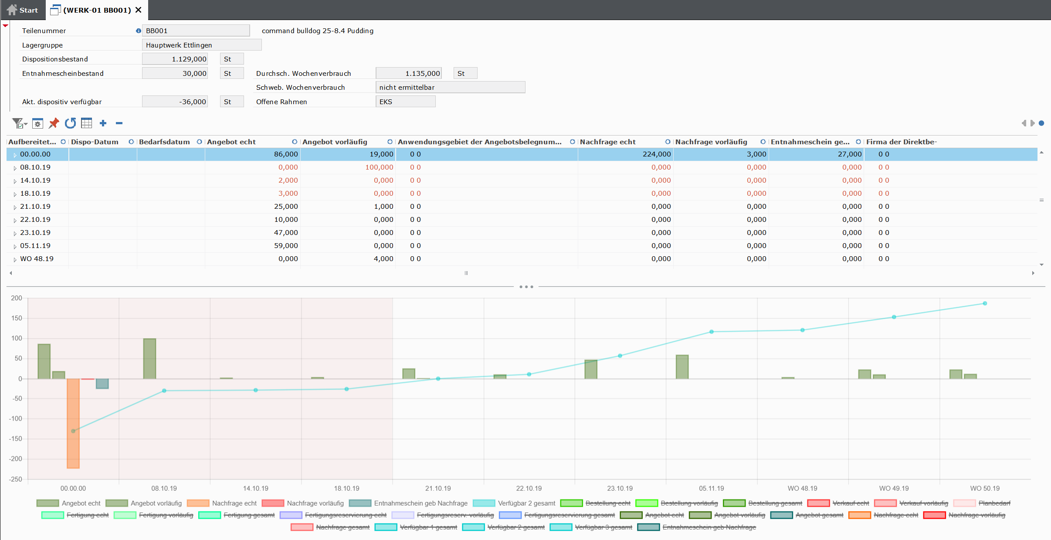The image size is (1051, 540).
Task: Open the window settings gear icon
Action: coord(38,124)
